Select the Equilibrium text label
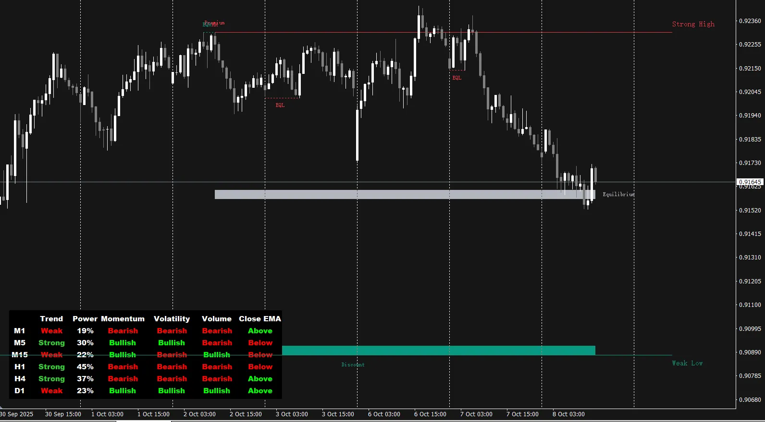Image resolution: width=765 pixels, height=422 pixels. 618,194
